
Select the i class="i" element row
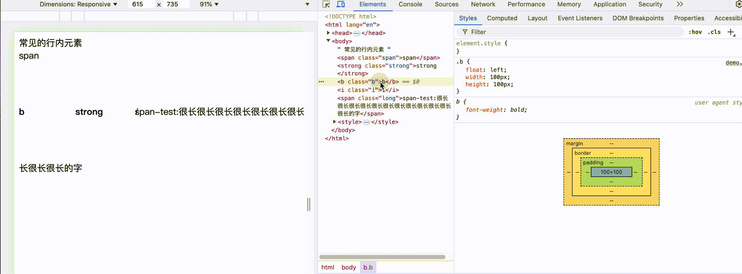click(x=368, y=90)
